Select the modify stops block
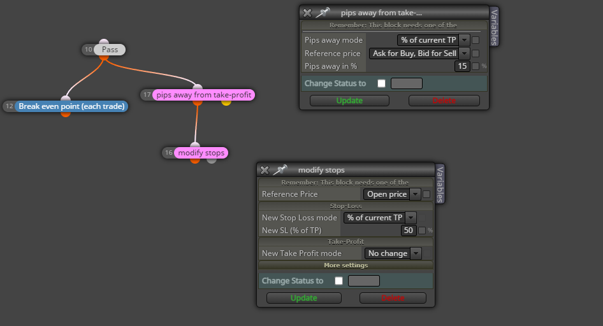The height and width of the screenshot is (326, 603). point(201,153)
